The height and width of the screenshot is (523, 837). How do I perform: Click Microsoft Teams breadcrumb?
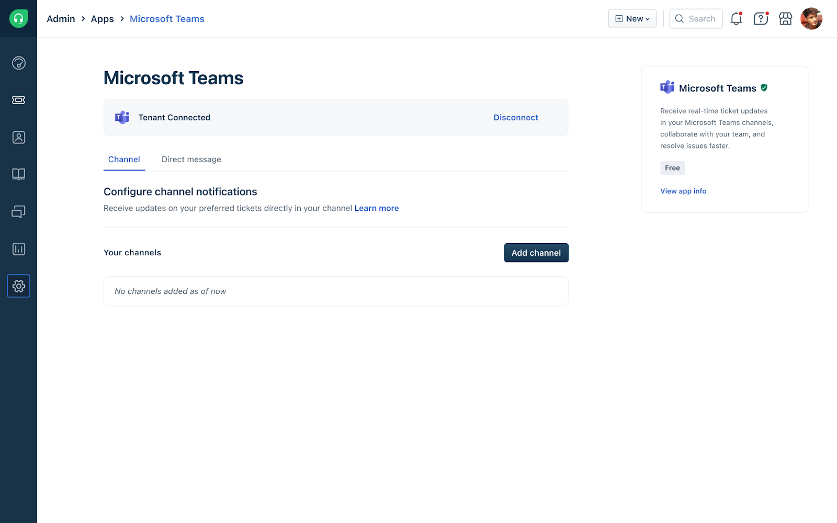point(167,19)
